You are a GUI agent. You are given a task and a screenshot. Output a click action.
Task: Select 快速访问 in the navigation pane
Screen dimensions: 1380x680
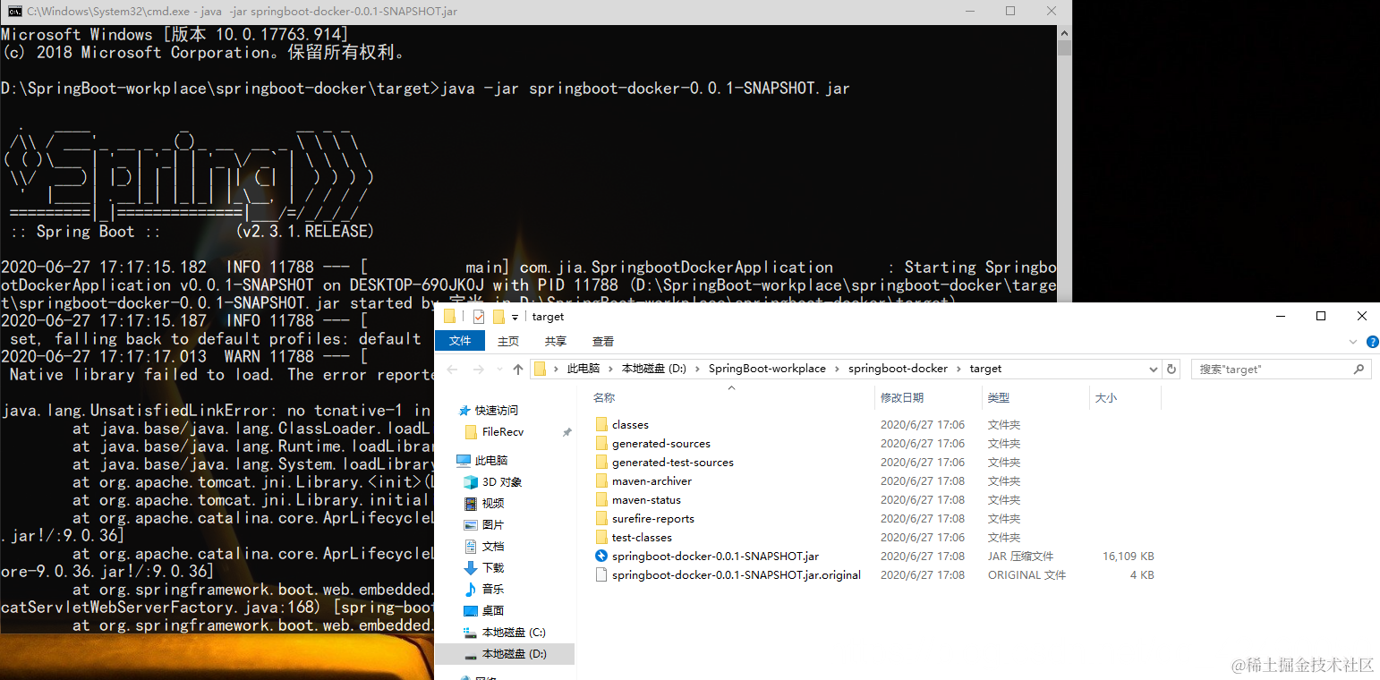pos(496,411)
